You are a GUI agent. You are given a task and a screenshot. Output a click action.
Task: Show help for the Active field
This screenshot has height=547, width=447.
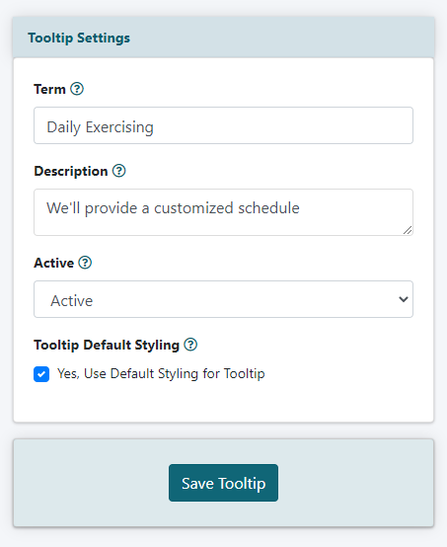(x=85, y=263)
